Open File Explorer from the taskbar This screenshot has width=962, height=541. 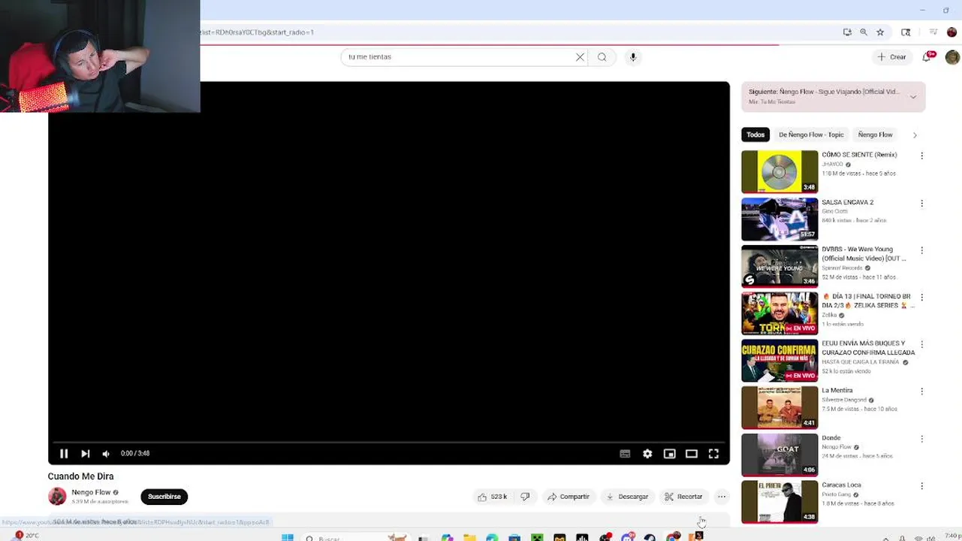pyautogui.click(x=469, y=537)
